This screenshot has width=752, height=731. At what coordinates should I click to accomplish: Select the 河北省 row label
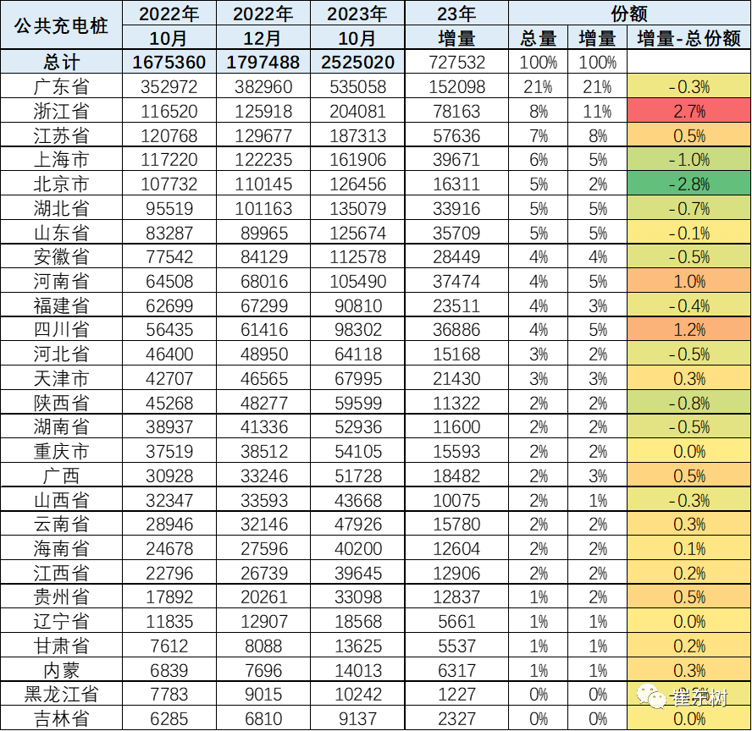tap(61, 354)
